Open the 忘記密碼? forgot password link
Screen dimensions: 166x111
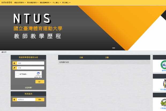pyautogui.click(x=28, y=88)
